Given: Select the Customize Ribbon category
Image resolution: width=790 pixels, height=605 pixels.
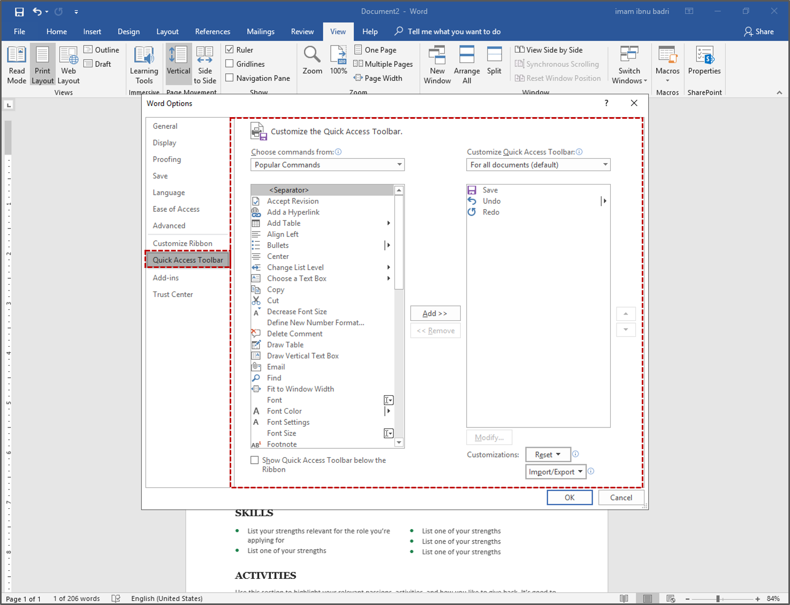Looking at the screenshot, I should pyautogui.click(x=187, y=243).
